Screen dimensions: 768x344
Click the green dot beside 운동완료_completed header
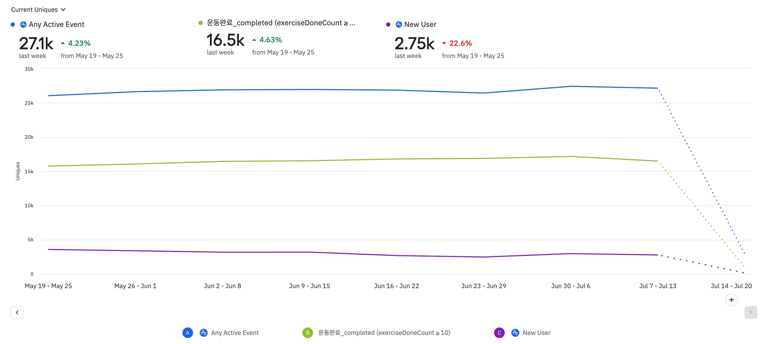200,23
